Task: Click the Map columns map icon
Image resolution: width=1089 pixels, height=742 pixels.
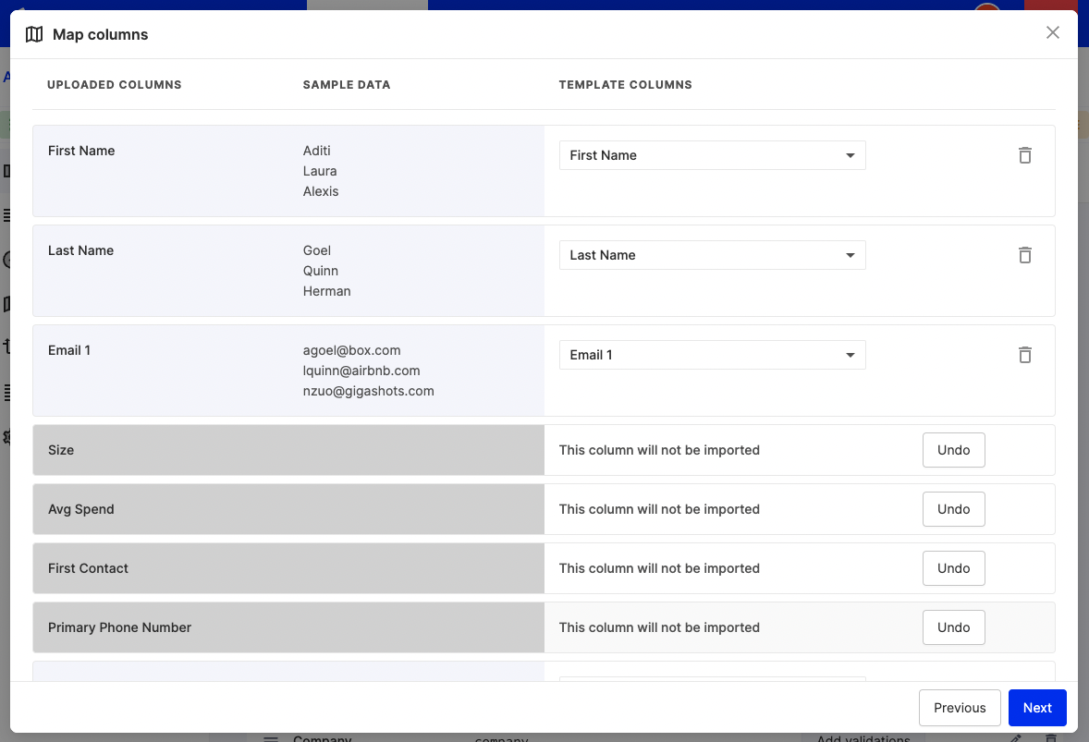Action: [34, 35]
